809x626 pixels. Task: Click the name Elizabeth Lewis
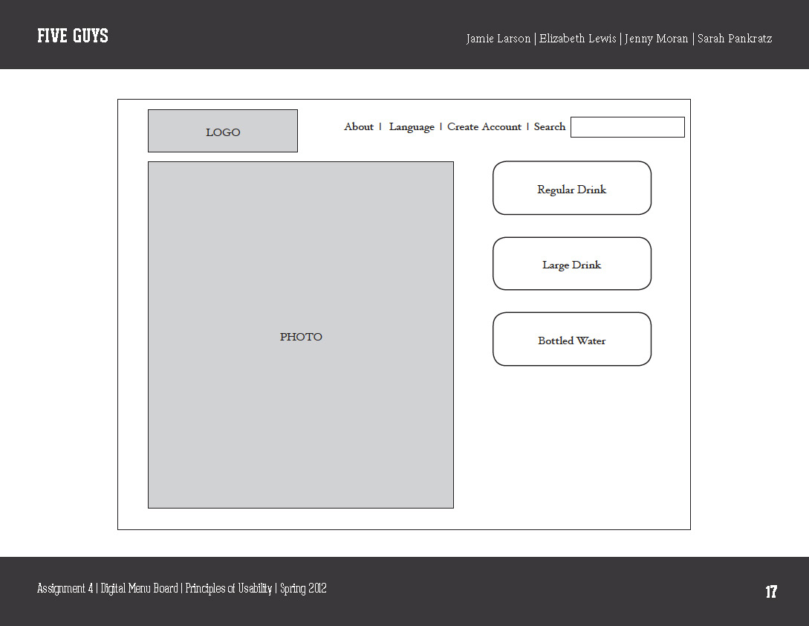[578, 39]
